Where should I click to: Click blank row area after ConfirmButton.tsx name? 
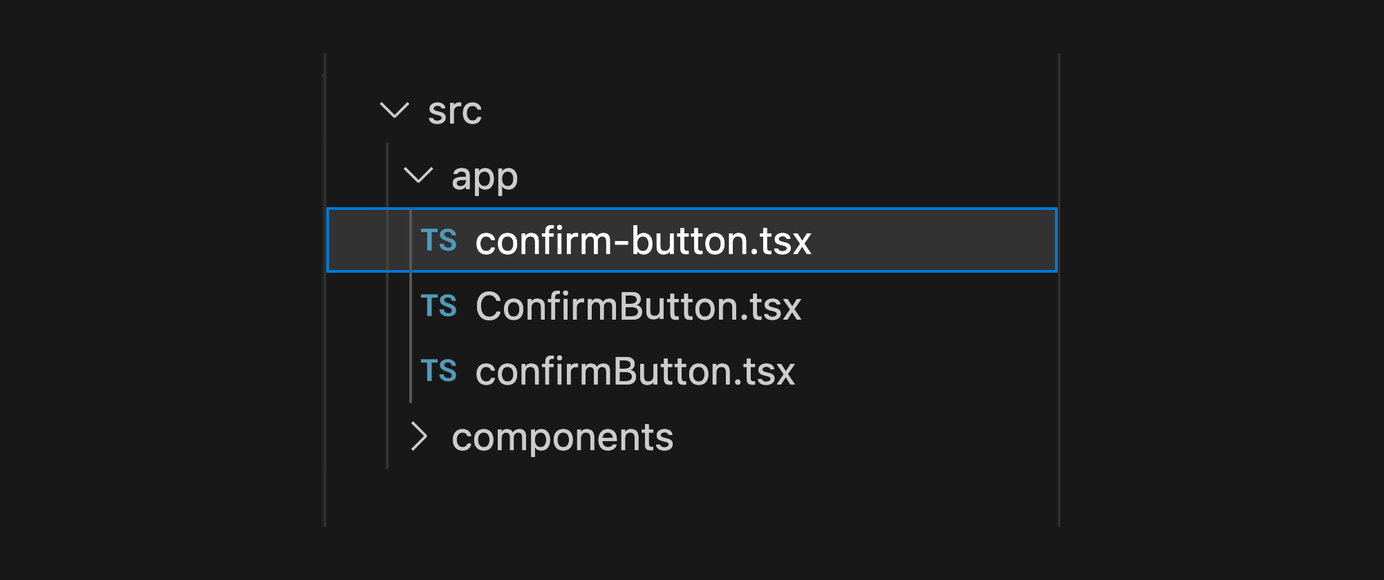930,305
